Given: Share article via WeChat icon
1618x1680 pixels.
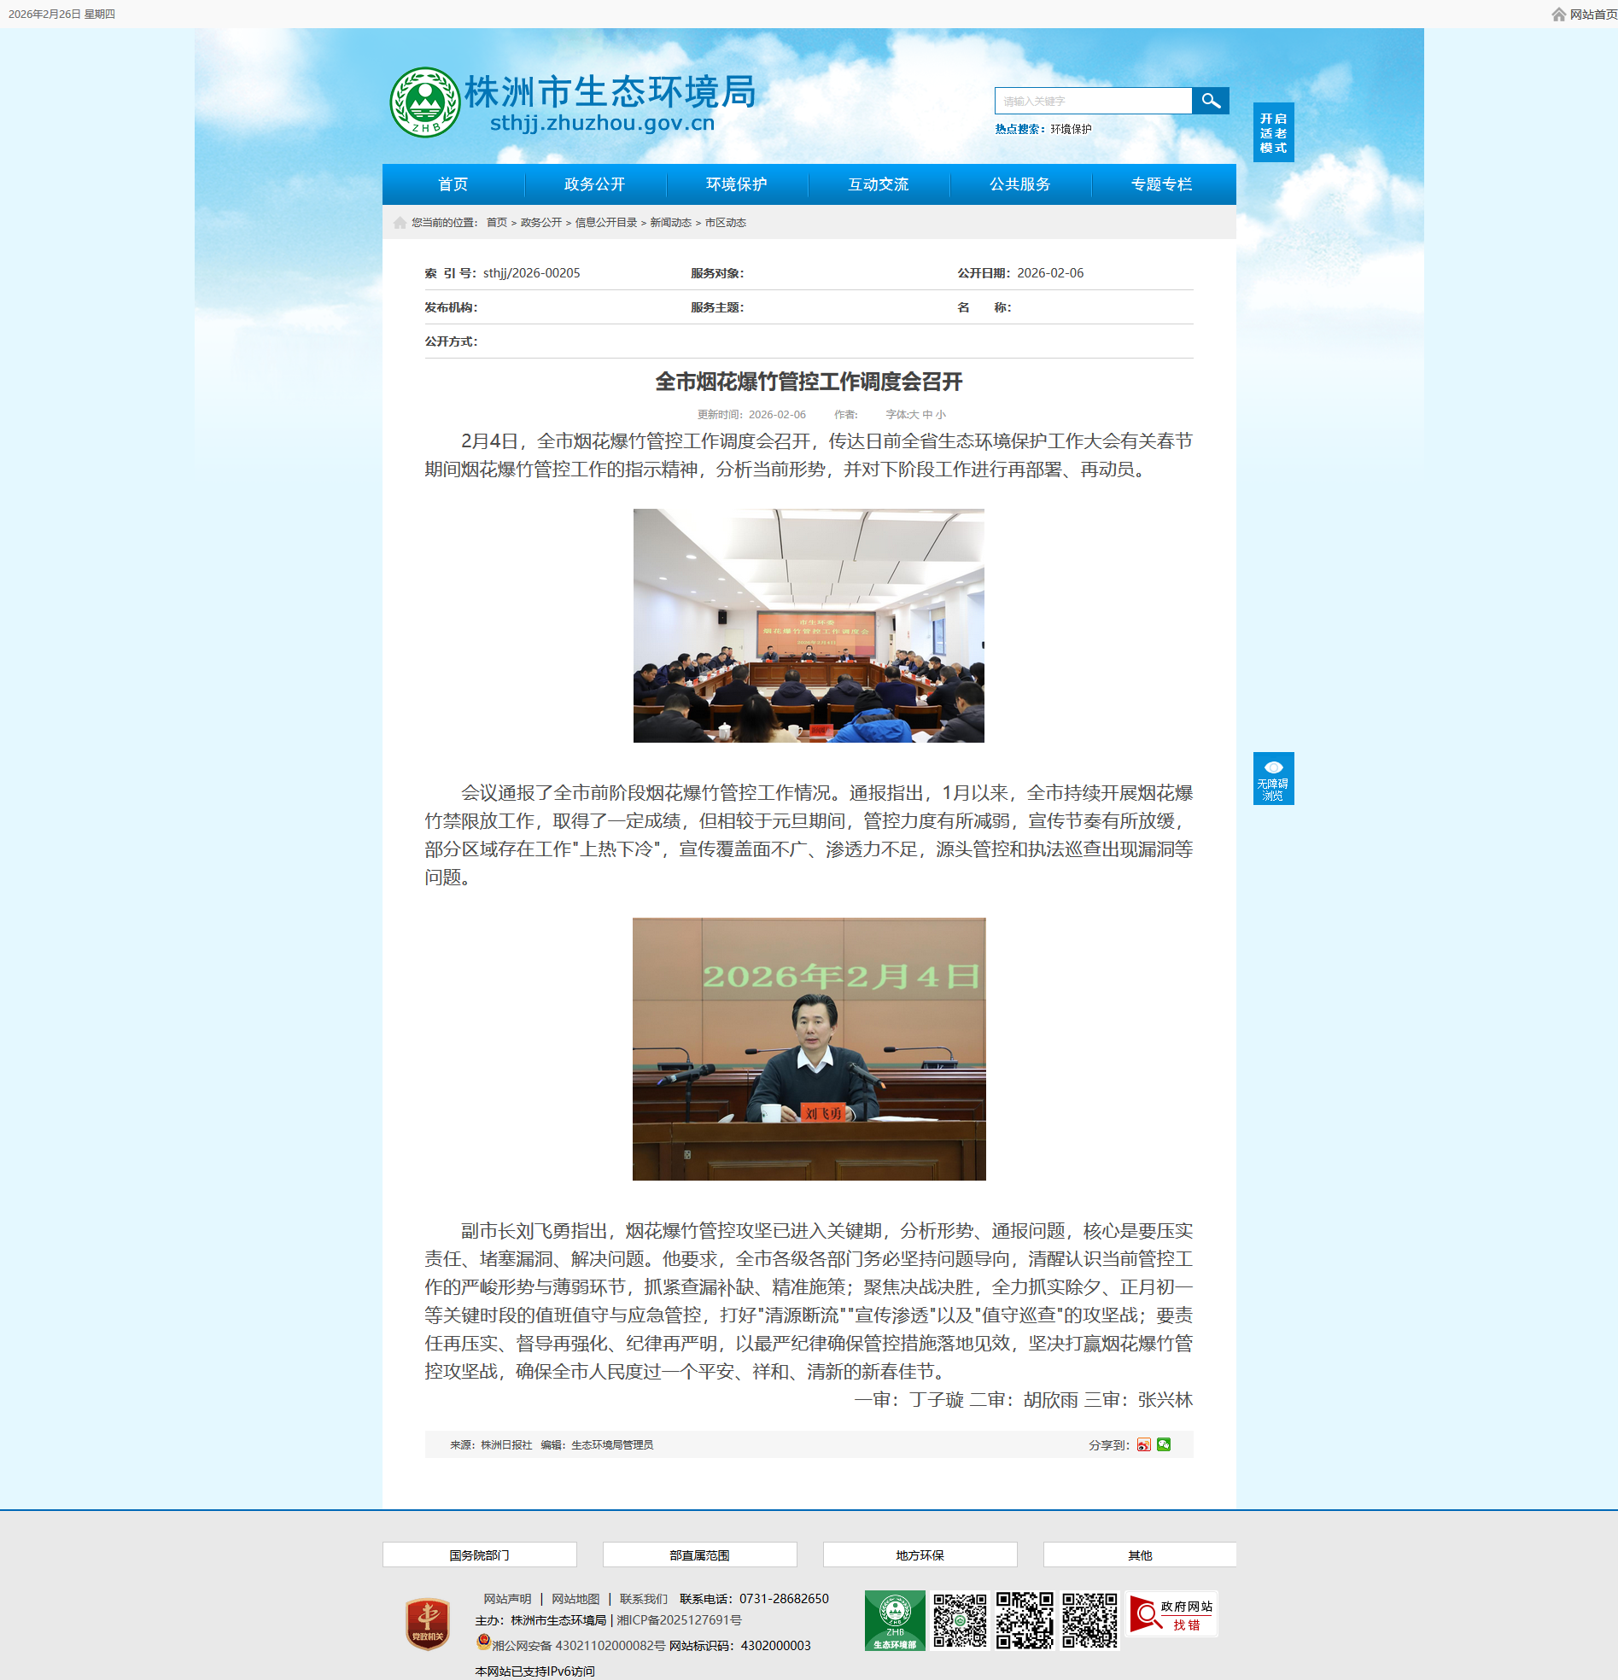Looking at the screenshot, I should click(1164, 1444).
